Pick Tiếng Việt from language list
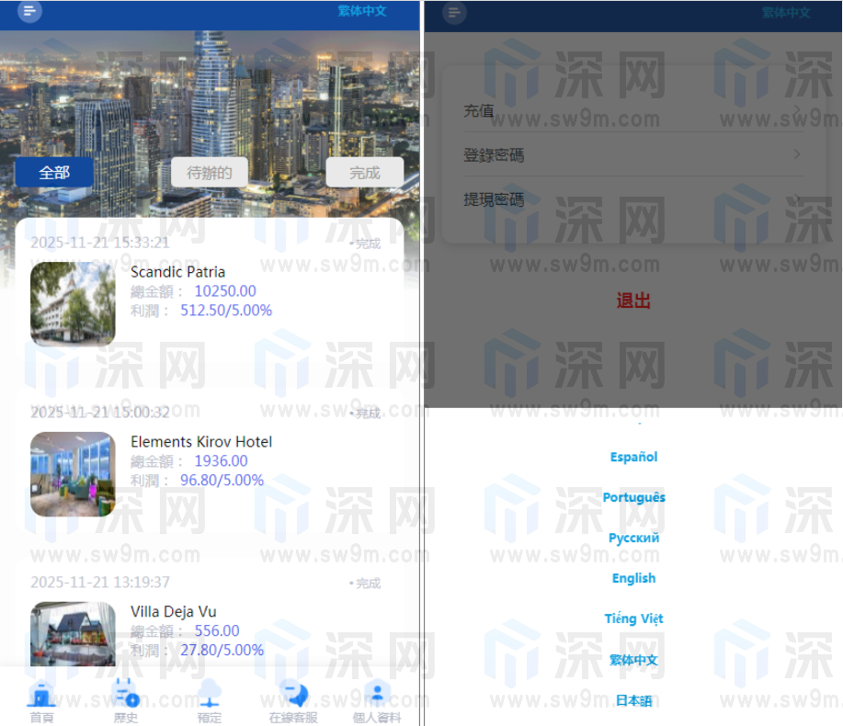843x726 pixels. pyautogui.click(x=633, y=618)
